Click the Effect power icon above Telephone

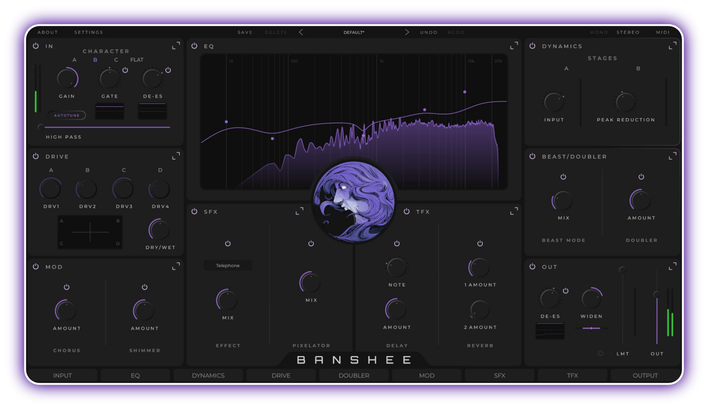pos(228,243)
